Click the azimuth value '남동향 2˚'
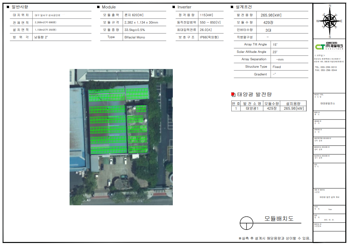Viewport: 349px width, 246px height. tap(41, 37)
